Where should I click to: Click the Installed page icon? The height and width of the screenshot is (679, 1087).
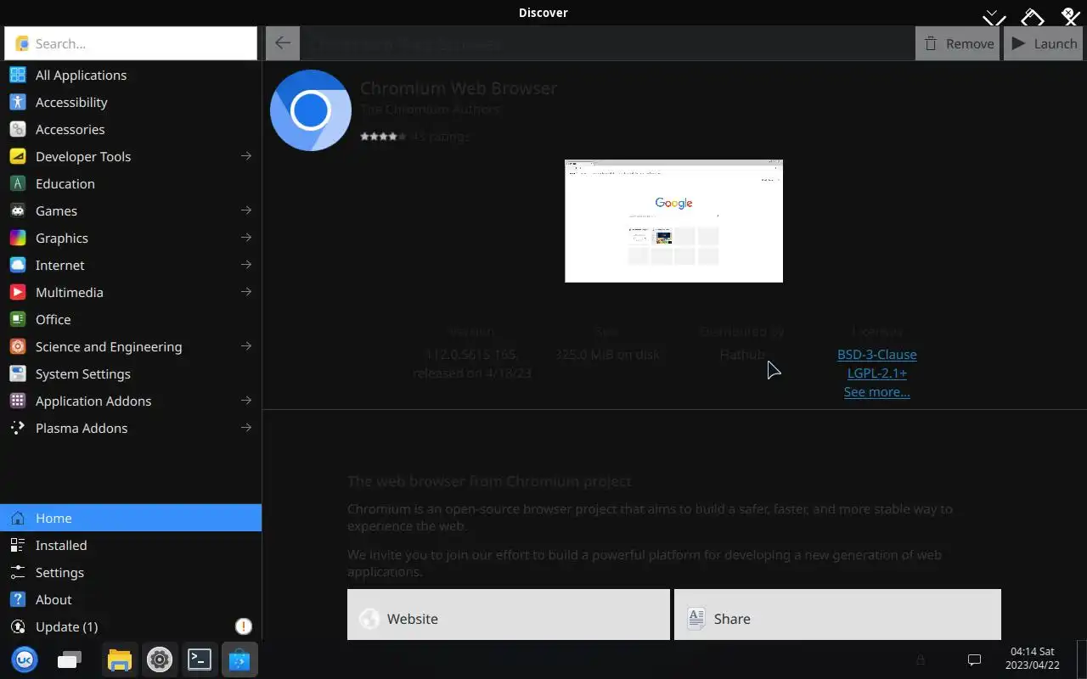click(18, 545)
